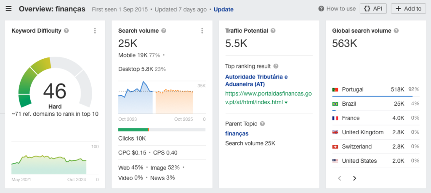Click the green clicks distribution bar
Viewport: 431px width, 193px height.
coord(133,130)
